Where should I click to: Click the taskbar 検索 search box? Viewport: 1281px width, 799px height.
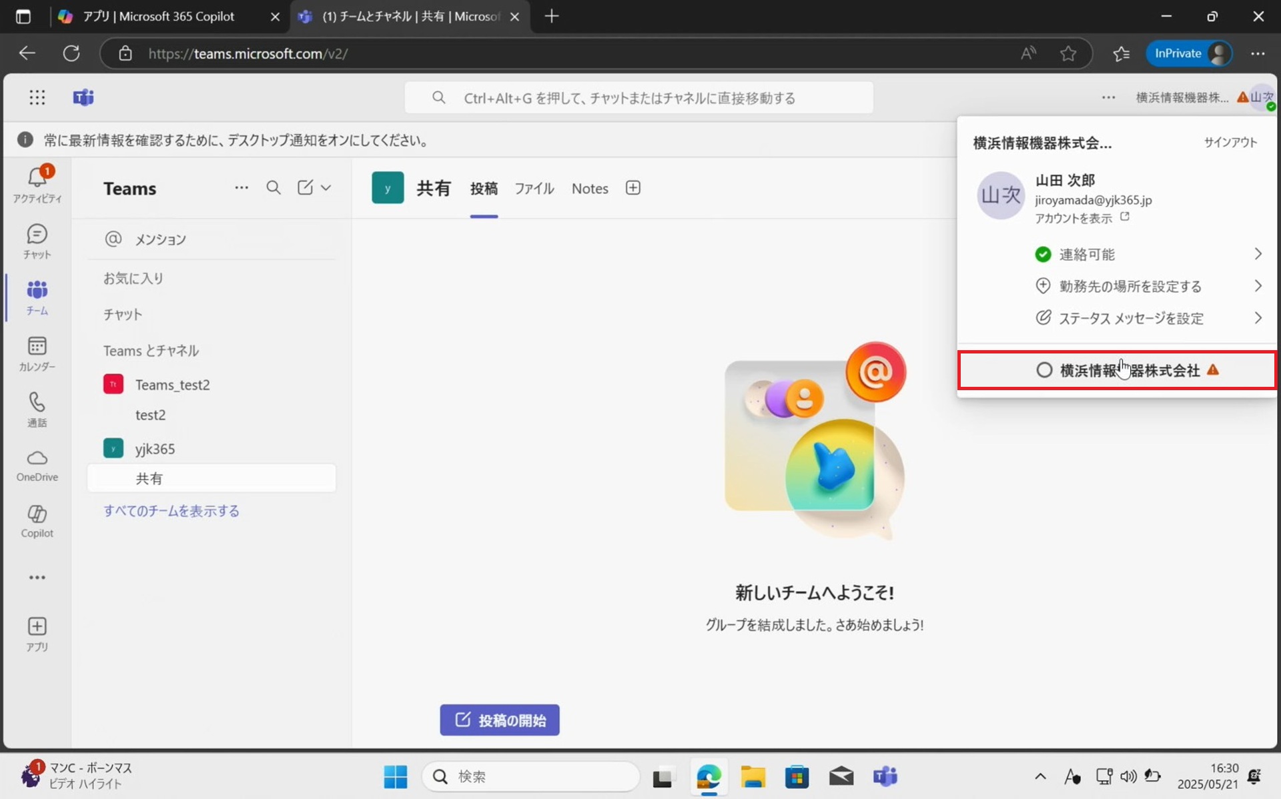point(531,776)
